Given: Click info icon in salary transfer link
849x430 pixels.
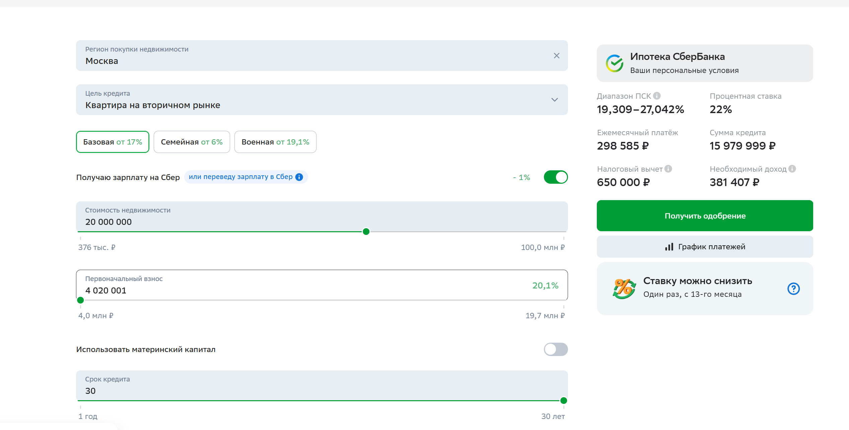Looking at the screenshot, I should pyautogui.click(x=299, y=177).
